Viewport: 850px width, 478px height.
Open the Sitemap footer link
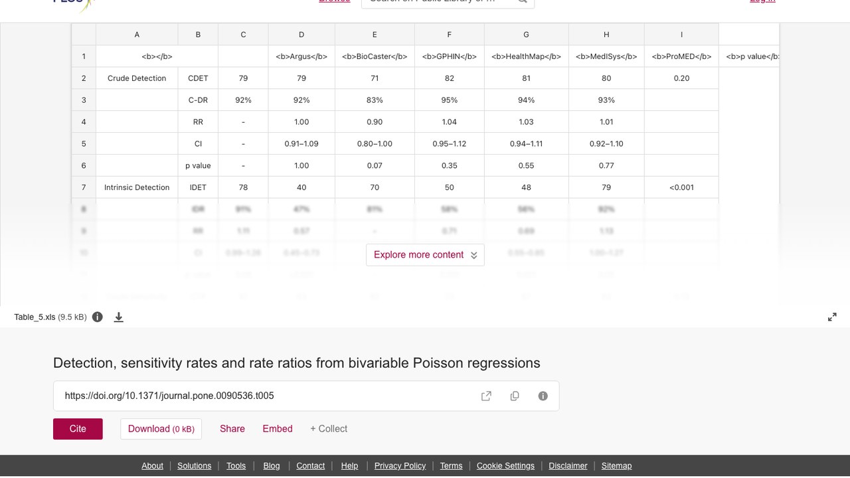click(616, 466)
